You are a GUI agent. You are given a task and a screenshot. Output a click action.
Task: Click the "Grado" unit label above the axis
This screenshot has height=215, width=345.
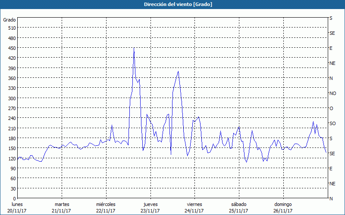pyautogui.click(x=9, y=20)
